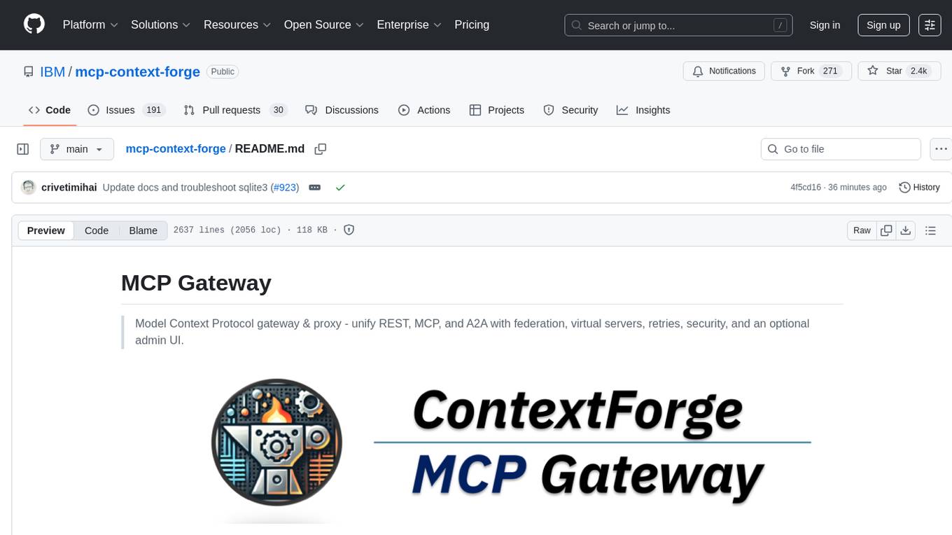This screenshot has height=535, width=952.
Task: Switch to the Issues tab
Action: pyautogui.click(x=126, y=110)
